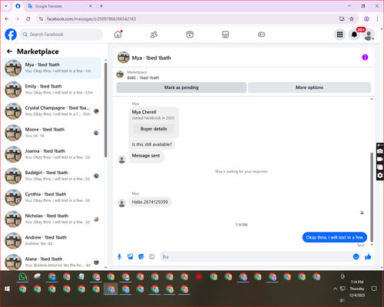Open Alana 1bed 1bath conversation

pyautogui.click(x=52, y=262)
